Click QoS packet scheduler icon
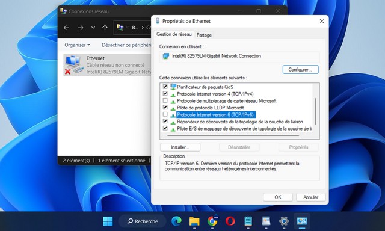The height and width of the screenshot is (231, 385). coord(173,87)
